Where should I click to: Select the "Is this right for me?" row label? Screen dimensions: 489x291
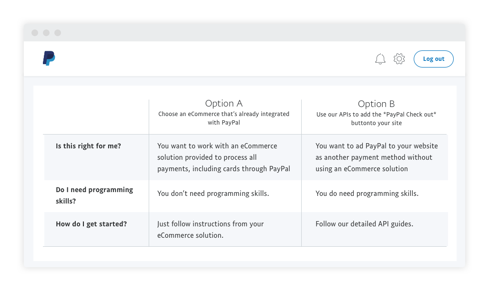[88, 146]
